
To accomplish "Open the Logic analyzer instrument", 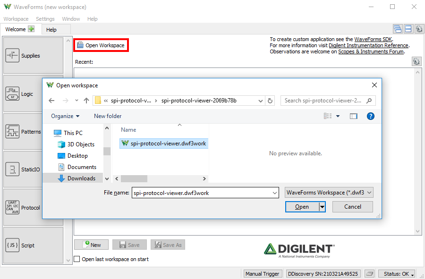I will (x=33, y=94).
